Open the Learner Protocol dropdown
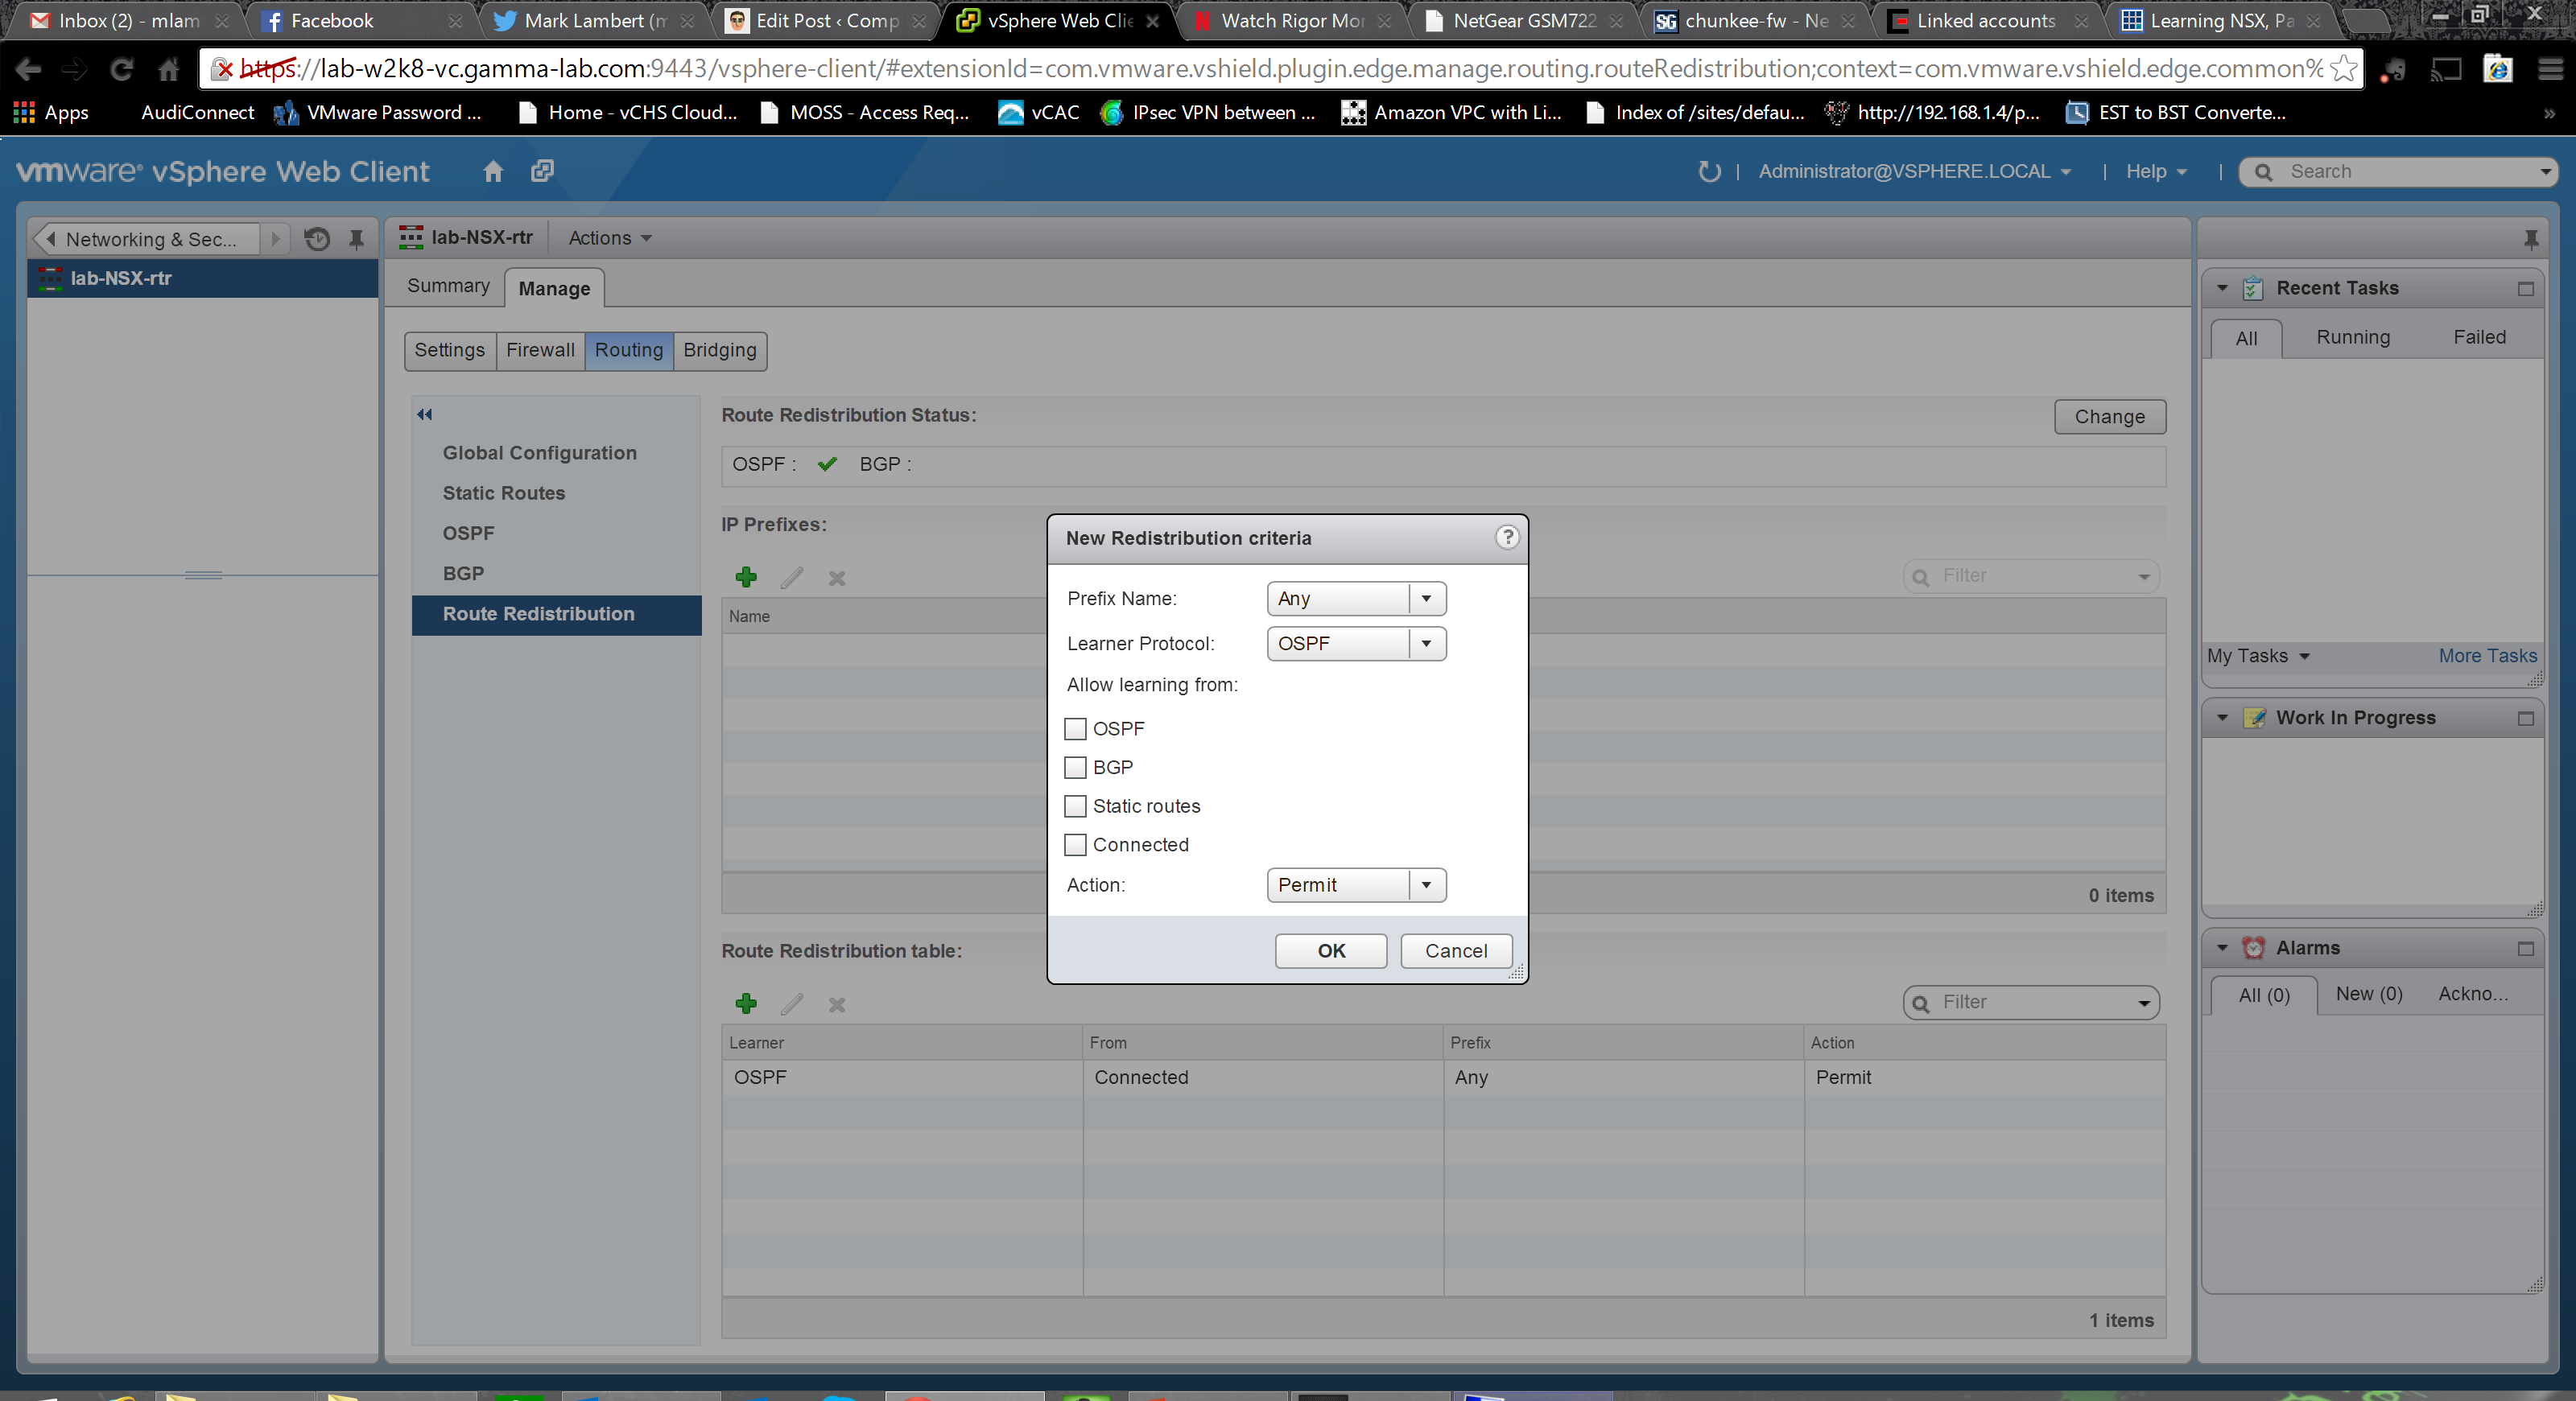This screenshot has width=2576, height=1401. pyautogui.click(x=1426, y=644)
